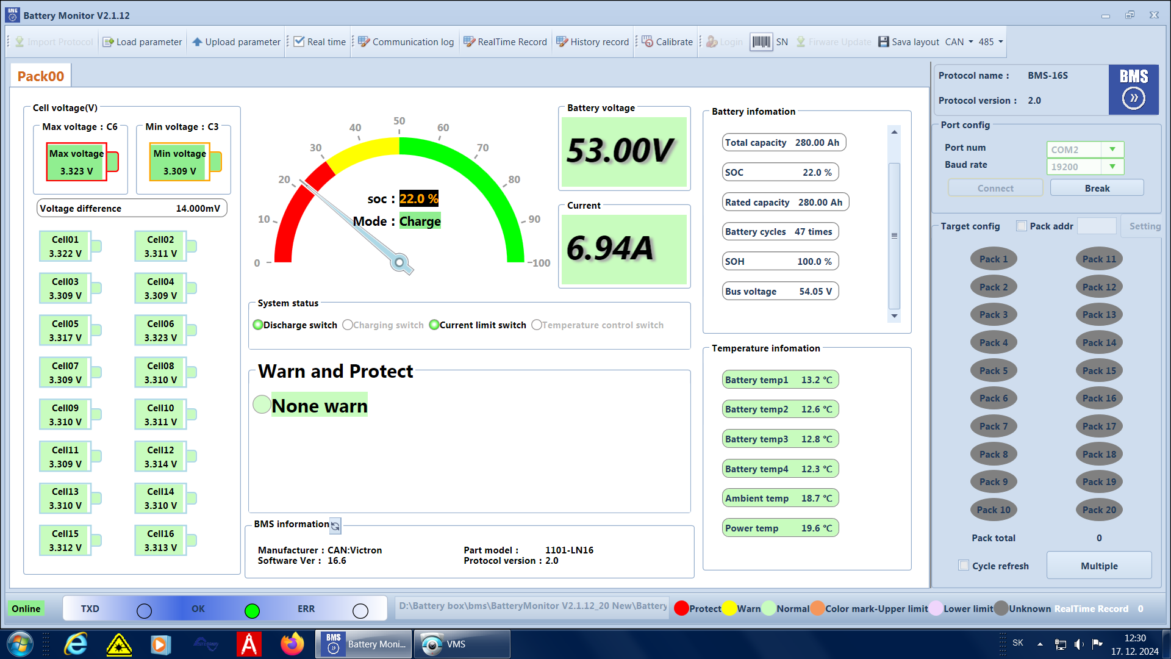Enable the Cycle refresh checkbox
Viewport: 1171px width, 659px height.
[964, 566]
